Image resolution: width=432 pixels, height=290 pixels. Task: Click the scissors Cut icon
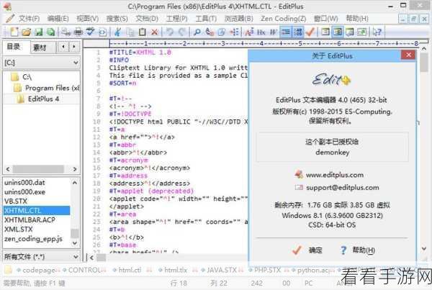tap(117, 32)
